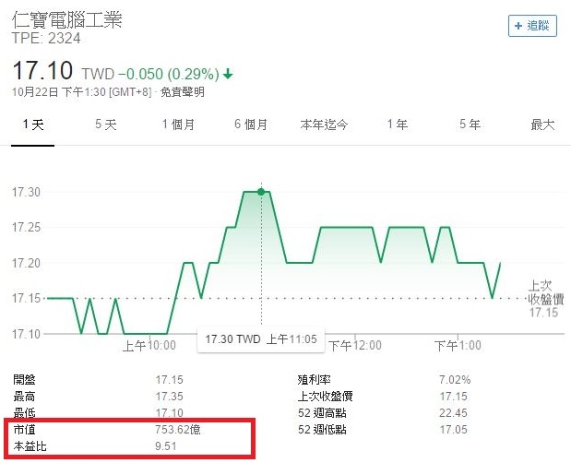
Task: Click the 52 週低點 value 17.05
Action: click(453, 430)
